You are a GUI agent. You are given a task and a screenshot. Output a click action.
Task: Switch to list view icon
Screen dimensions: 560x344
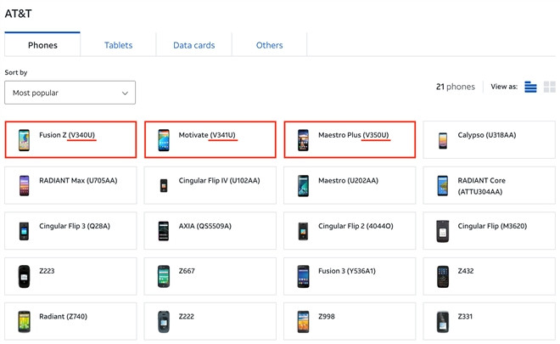click(530, 87)
